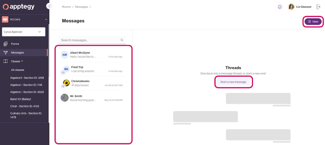Collapse the Classes list chevron

coord(22,61)
